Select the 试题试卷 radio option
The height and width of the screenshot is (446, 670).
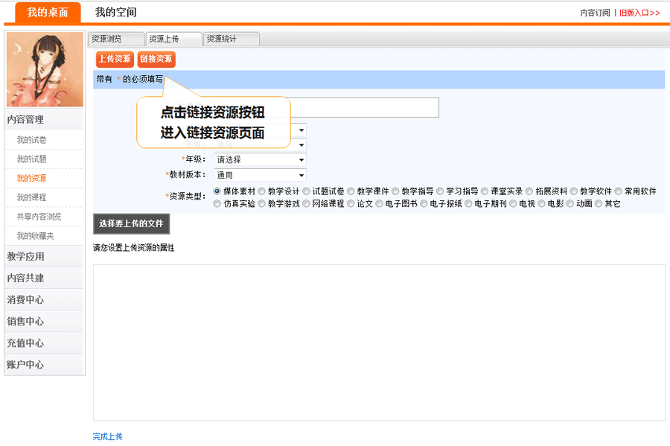[306, 191]
